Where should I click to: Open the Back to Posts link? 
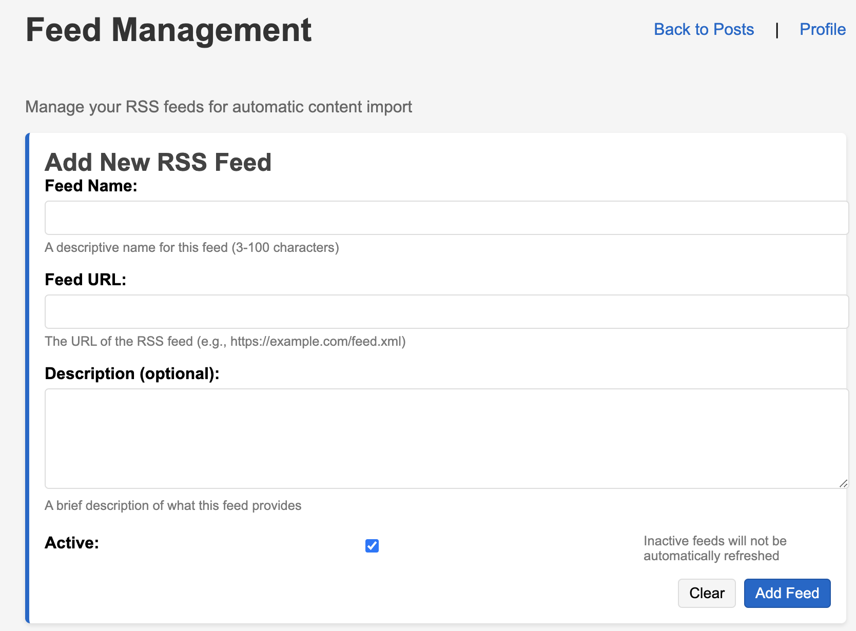coord(704,30)
